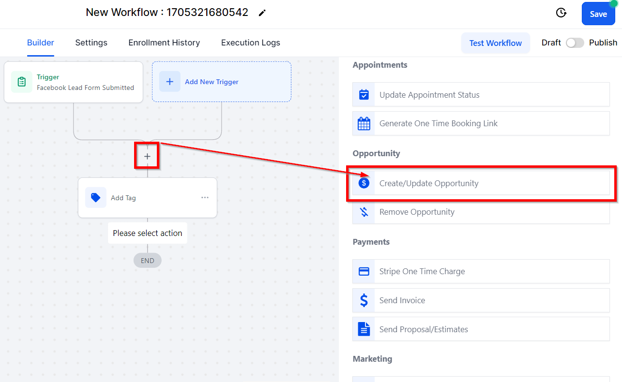Click the Add Tag tag icon
The image size is (622, 382).
(x=96, y=197)
